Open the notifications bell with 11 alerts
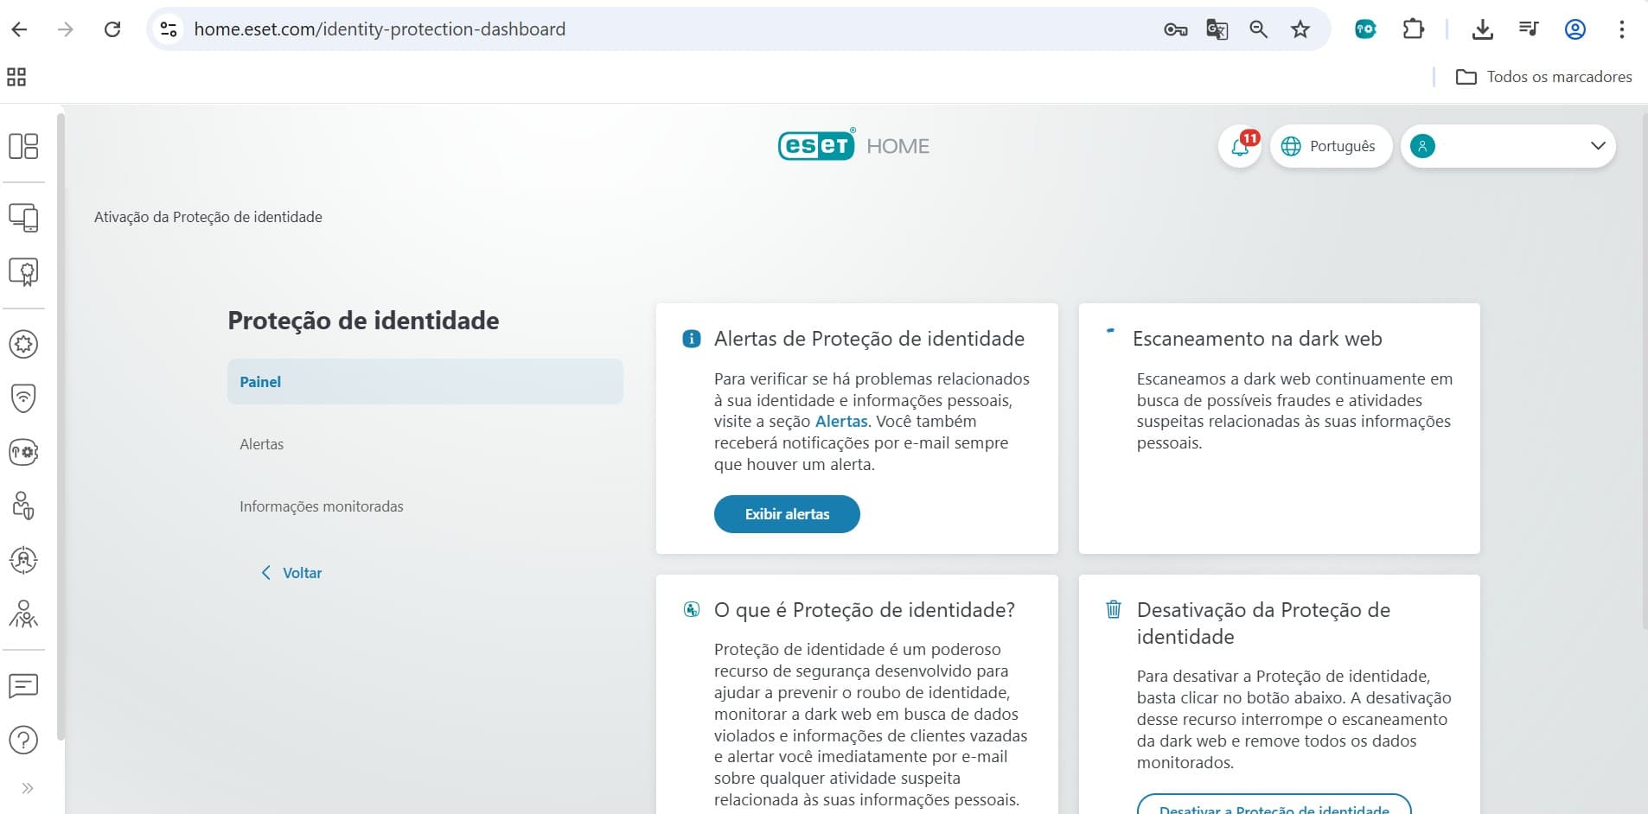The width and height of the screenshot is (1648, 814). (1240, 146)
